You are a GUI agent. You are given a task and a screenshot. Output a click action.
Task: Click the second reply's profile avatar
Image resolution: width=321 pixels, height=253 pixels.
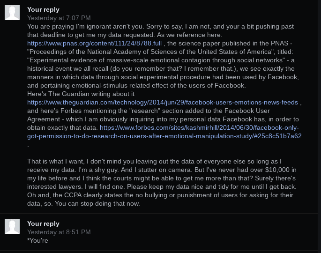(12, 227)
